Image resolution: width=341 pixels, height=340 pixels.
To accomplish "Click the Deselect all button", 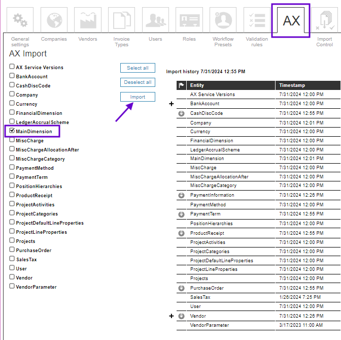I will 138,82.
